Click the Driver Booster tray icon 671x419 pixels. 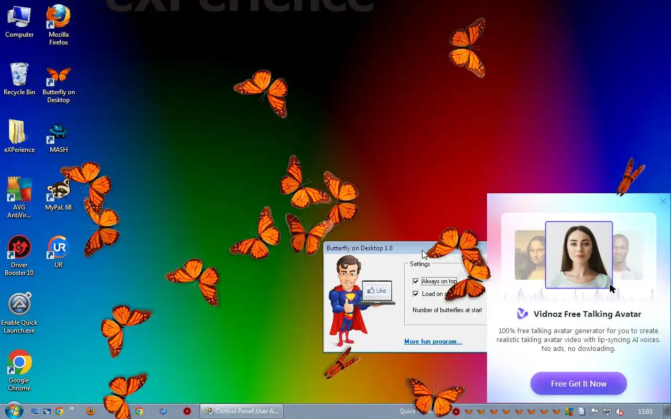tap(456, 412)
